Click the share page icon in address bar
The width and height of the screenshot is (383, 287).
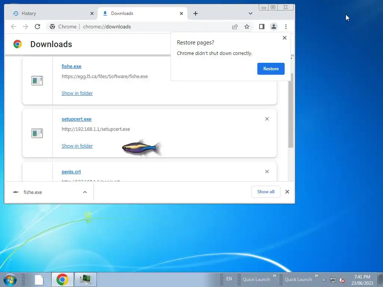coord(235,27)
